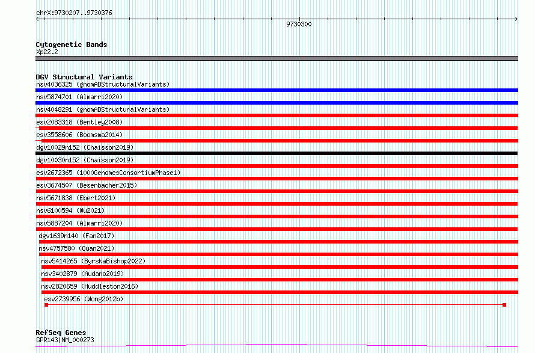This screenshot has height=353, width=535.
Task: Click the red bar below nsv6100594
Action: coord(277,216)
